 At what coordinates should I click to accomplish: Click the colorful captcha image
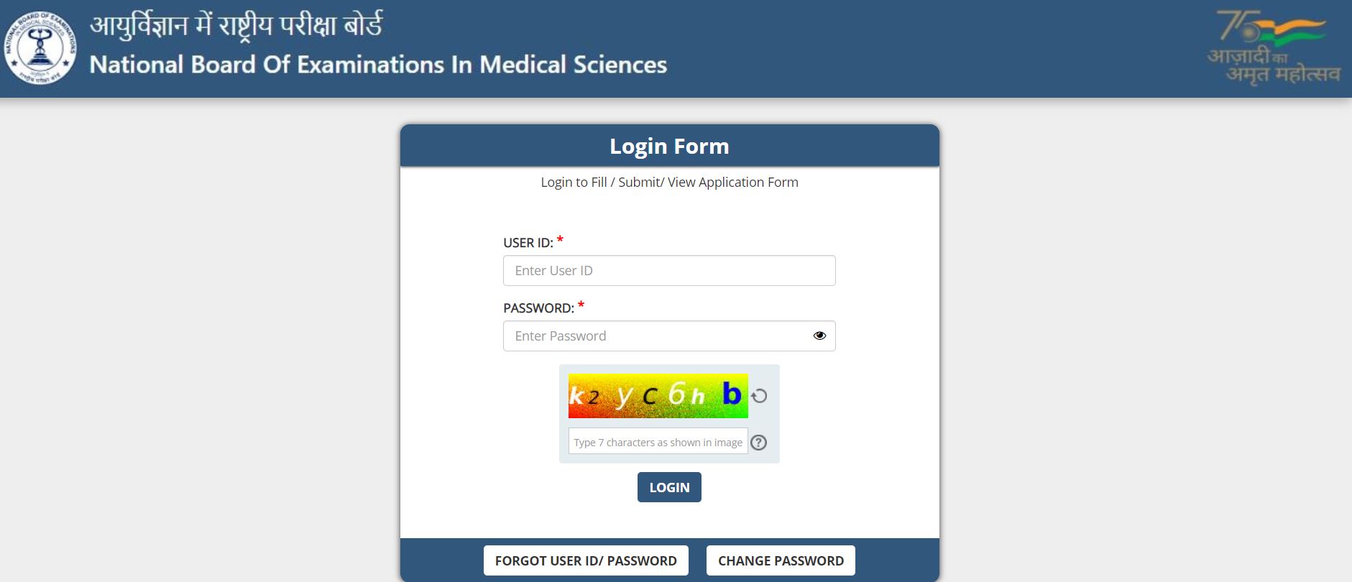[658, 394]
